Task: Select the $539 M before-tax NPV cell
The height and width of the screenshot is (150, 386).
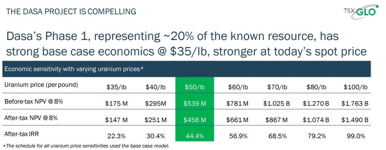Action: pyautogui.click(x=195, y=104)
